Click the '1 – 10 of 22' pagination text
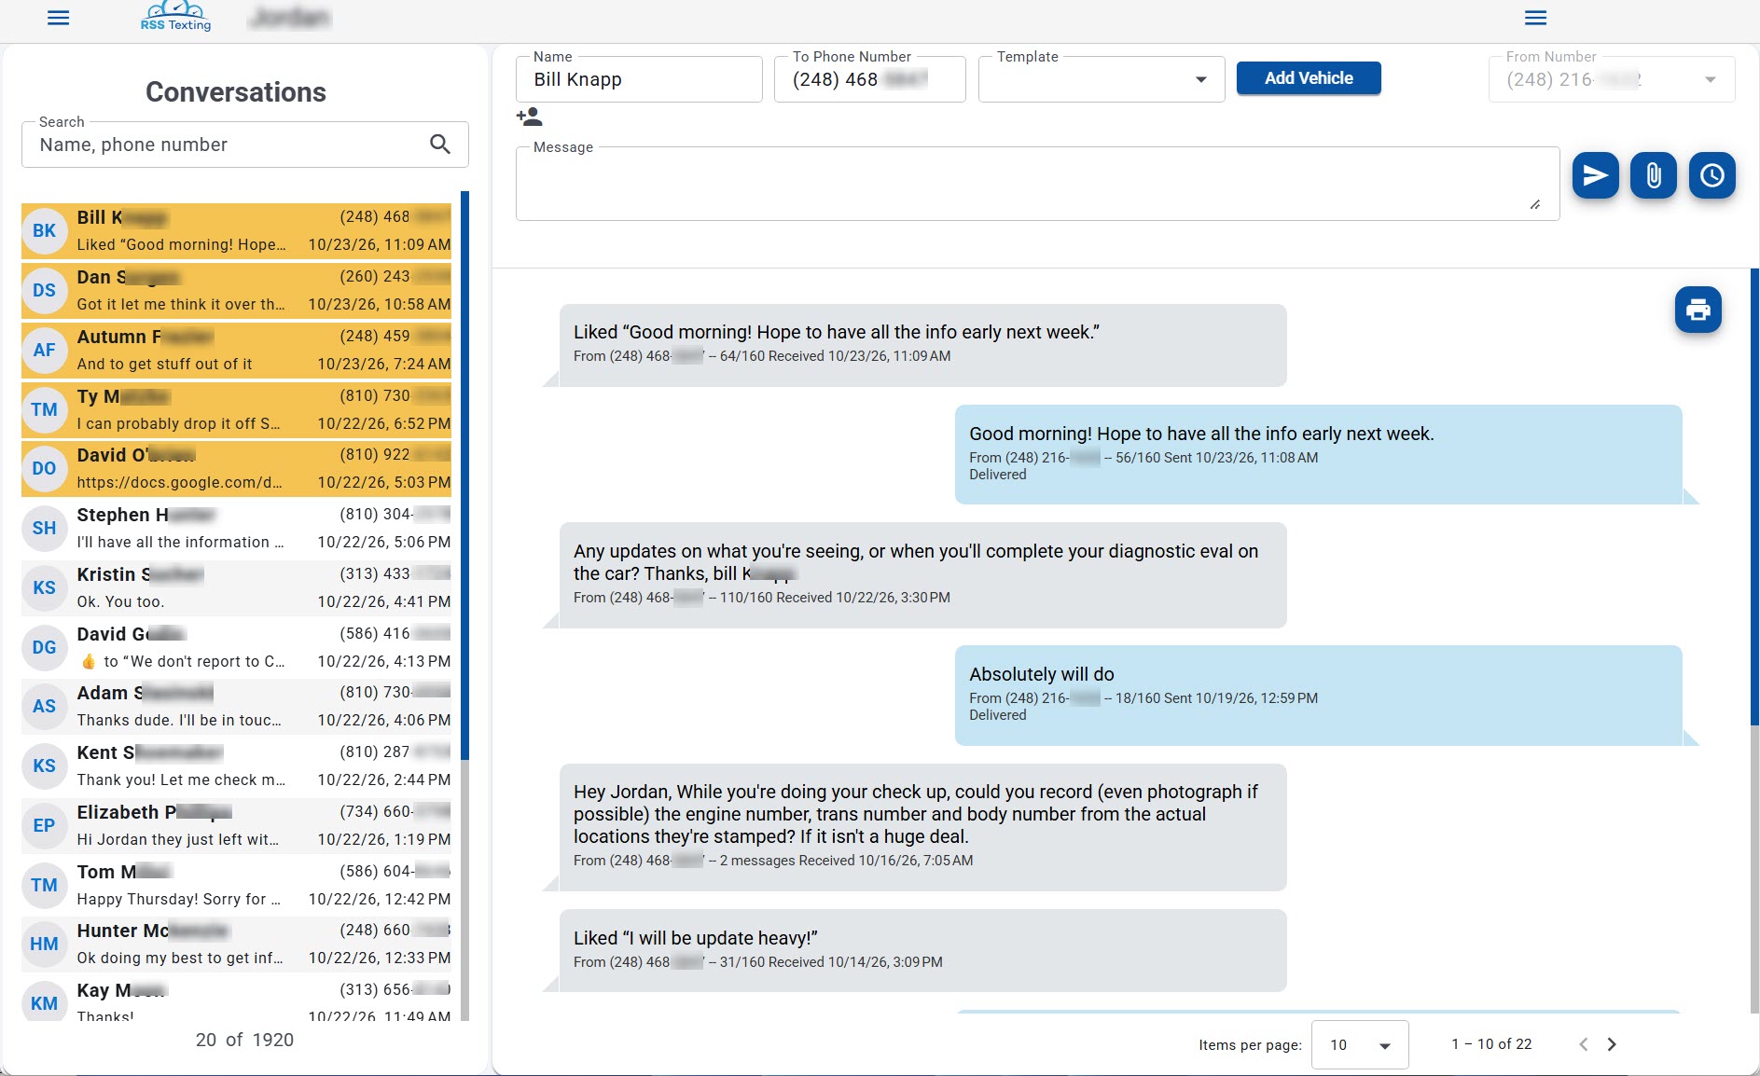The height and width of the screenshot is (1076, 1760). point(1491,1044)
